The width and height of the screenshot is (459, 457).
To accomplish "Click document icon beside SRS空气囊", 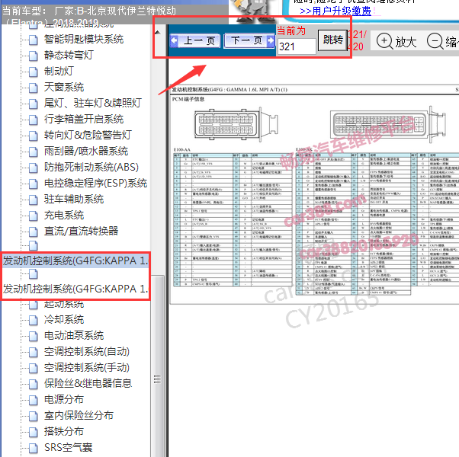I will tap(34, 449).
